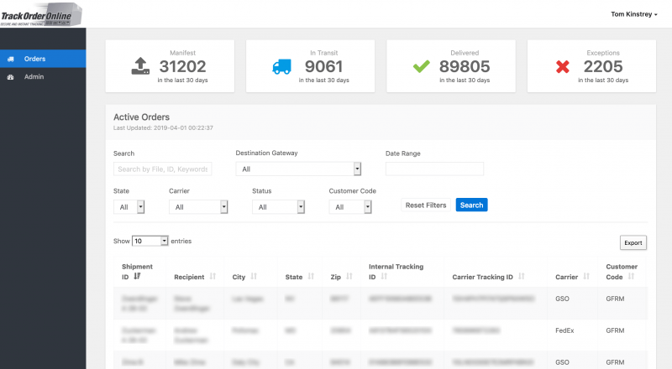Image resolution: width=672 pixels, height=369 pixels.
Task: Click the Export button
Action: (x=633, y=243)
